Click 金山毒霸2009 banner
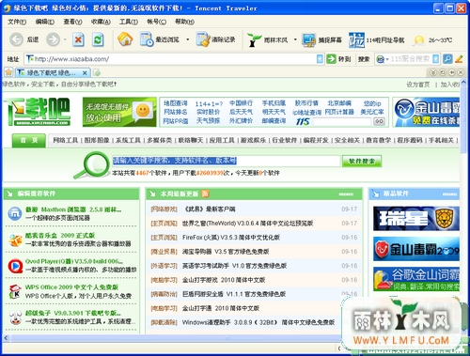470x356 pixels. point(416,249)
